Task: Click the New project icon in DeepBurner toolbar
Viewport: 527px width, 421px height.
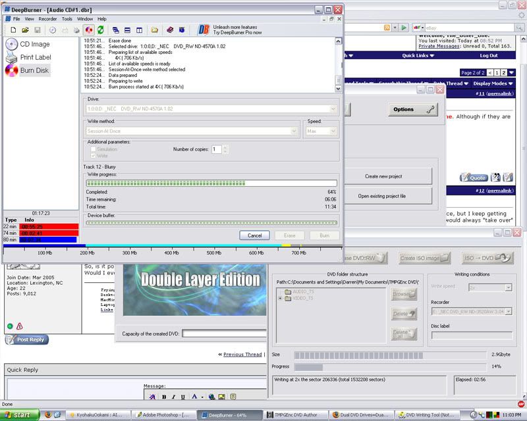Action: tap(13, 30)
